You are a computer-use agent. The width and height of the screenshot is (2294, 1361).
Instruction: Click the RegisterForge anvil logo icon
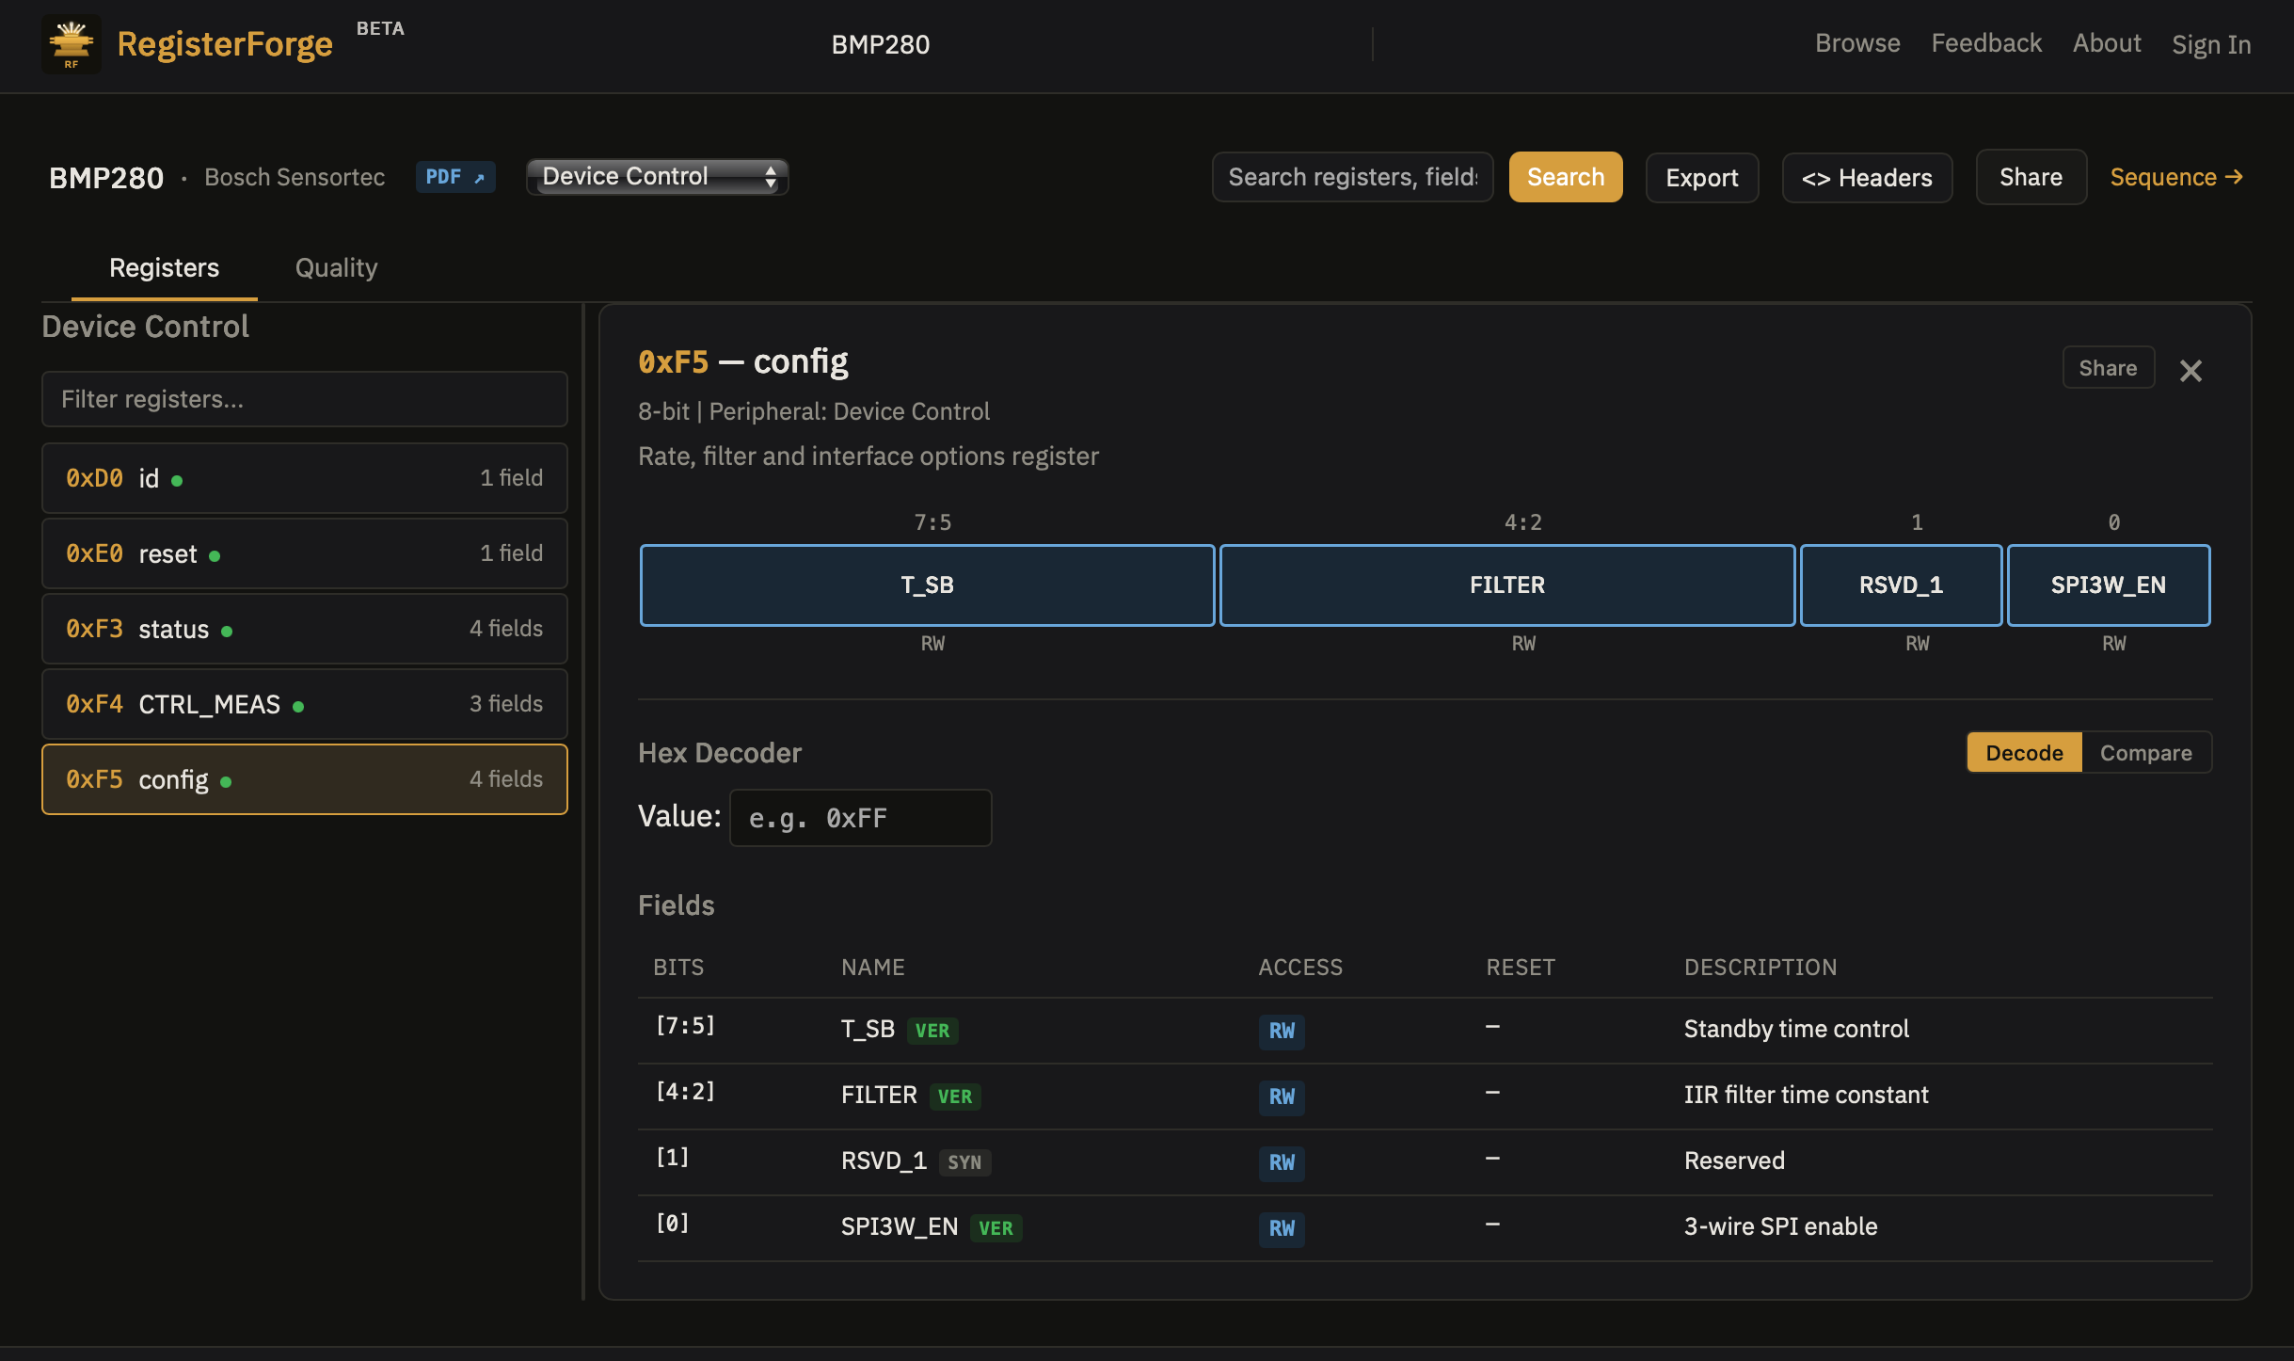[71, 44]
